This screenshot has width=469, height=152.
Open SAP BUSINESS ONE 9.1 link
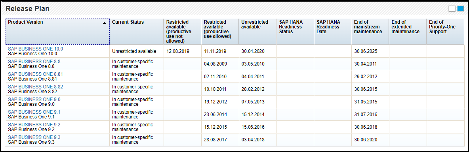coord(34,112)
